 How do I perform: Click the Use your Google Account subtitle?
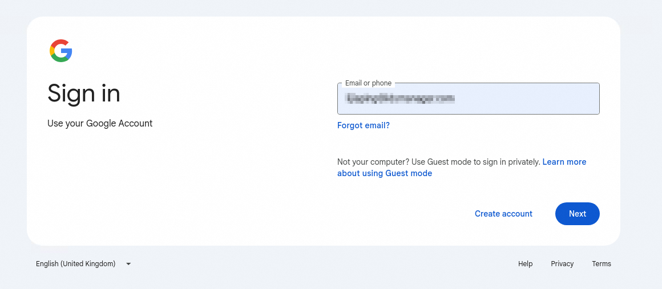pyautogui.click(x=100, y=124)
